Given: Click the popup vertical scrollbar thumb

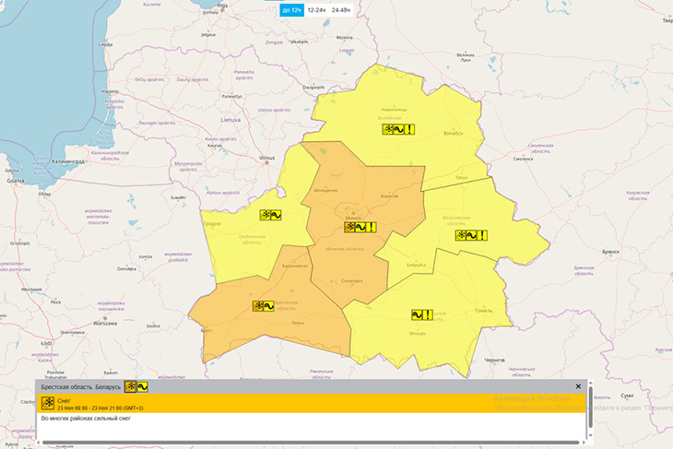Looking at the screenshot, I should tap(591, 407).
